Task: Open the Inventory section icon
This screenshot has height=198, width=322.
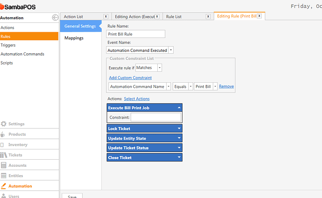Action: coord(2,145)
